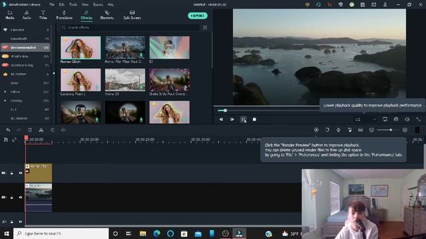Hide the upper effect track with eye icon

(21, 173)
